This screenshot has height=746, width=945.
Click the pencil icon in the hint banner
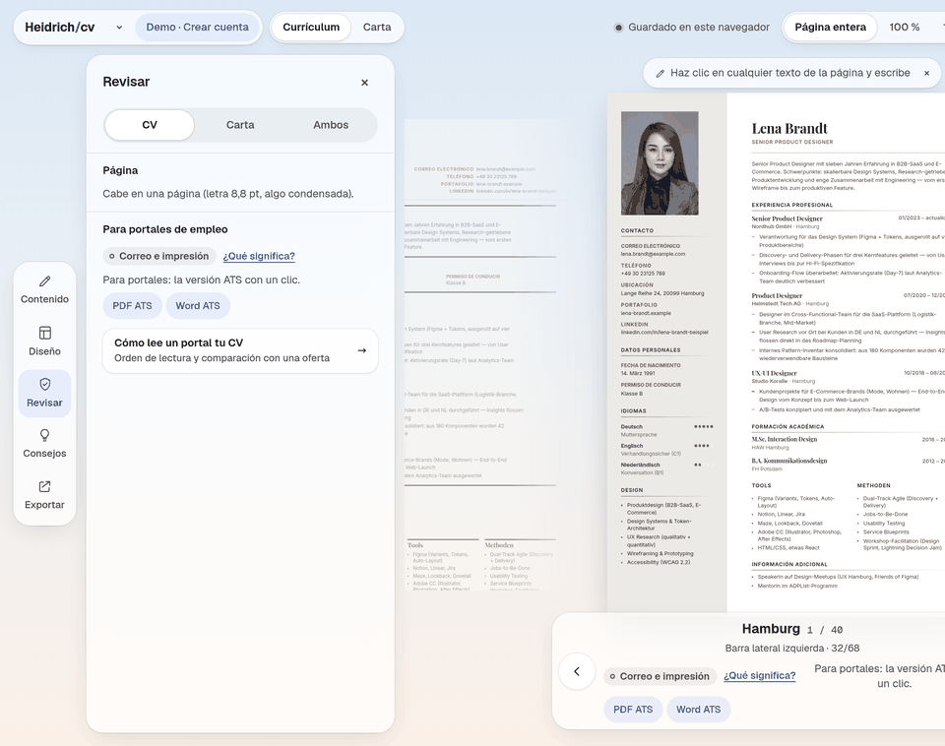click(x=660, y=74)
